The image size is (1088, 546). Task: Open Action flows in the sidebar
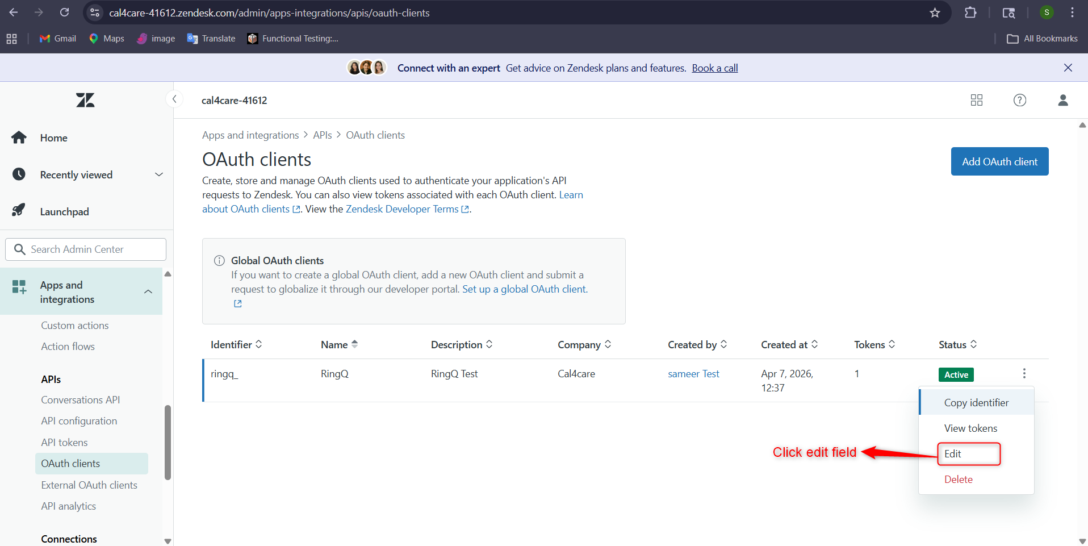click(x=68, y=347)
